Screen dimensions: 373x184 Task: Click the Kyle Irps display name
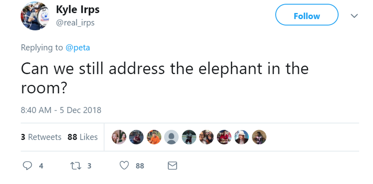(x=78, y=9)
